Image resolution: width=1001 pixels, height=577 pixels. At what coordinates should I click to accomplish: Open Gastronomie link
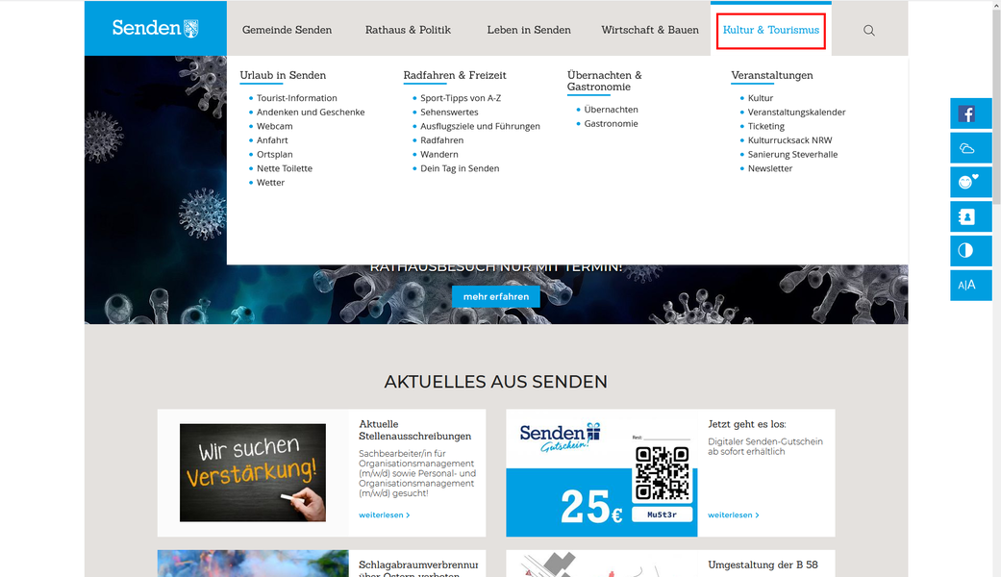tap(611, 123)
